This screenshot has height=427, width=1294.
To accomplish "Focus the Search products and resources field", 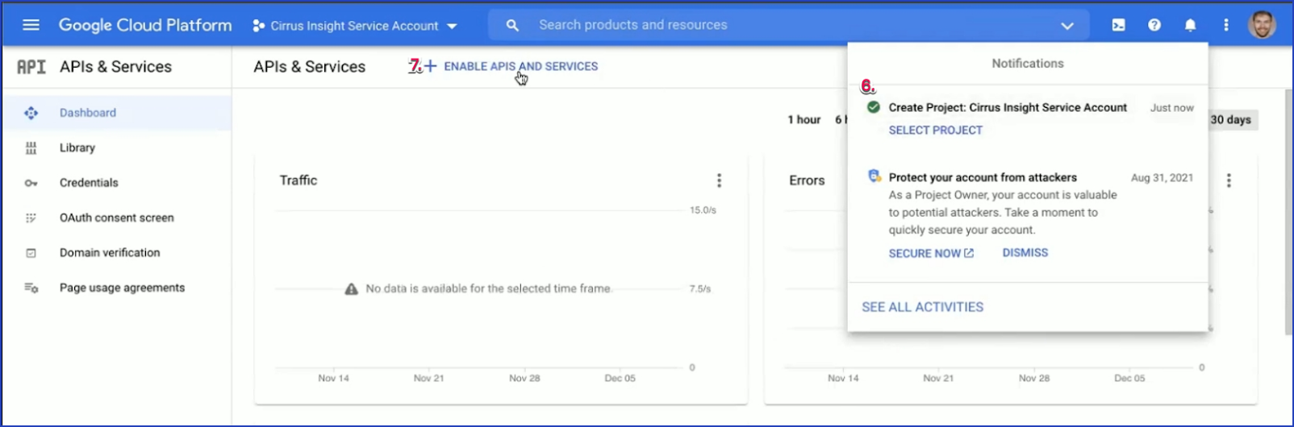I will [x=788, y=25].
